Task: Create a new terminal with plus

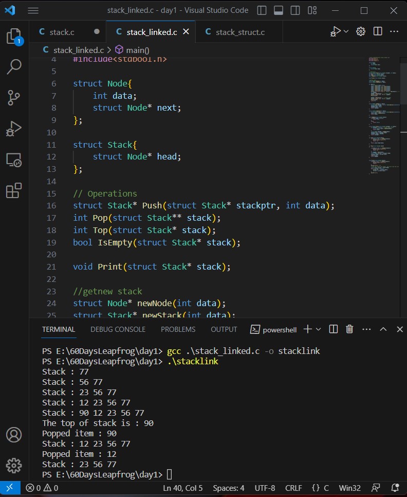Action: [x=308, y=329]
